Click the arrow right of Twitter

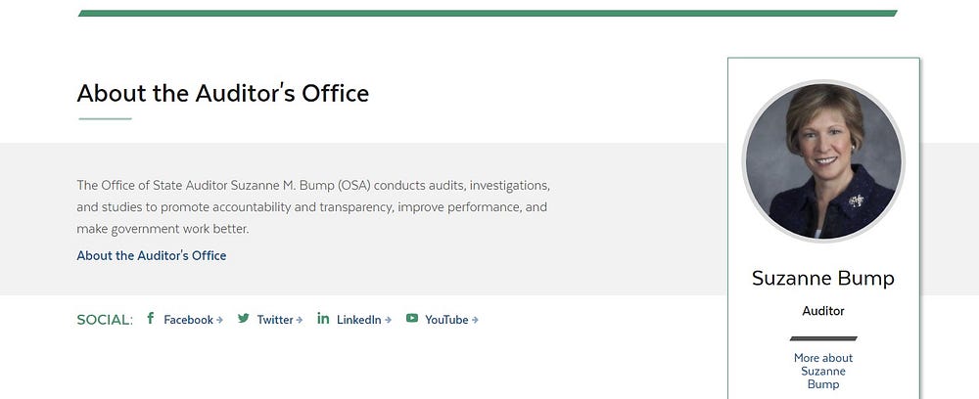pyautogui.click(x=300, y=320)
